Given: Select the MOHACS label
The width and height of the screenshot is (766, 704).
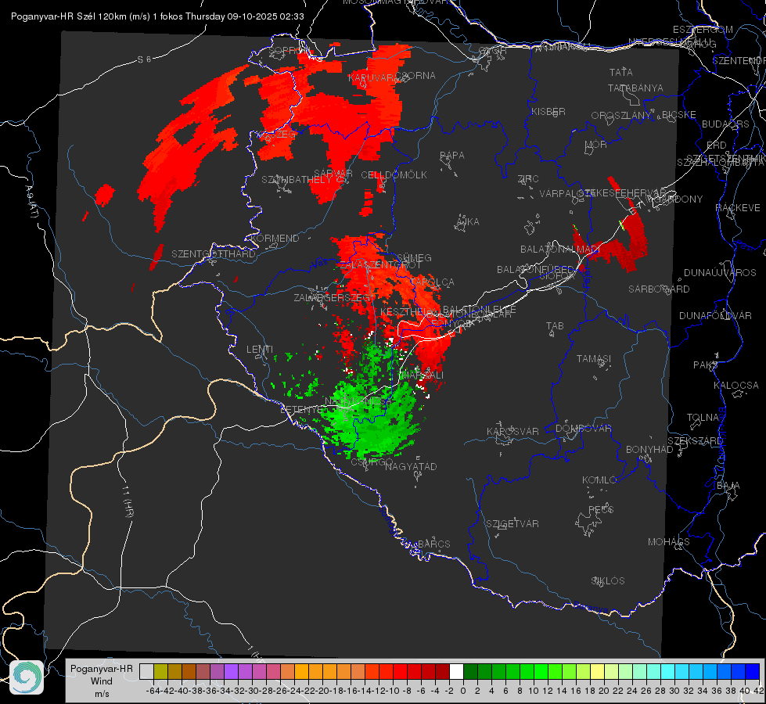Looking at the screenshot, I should [668, 542].
